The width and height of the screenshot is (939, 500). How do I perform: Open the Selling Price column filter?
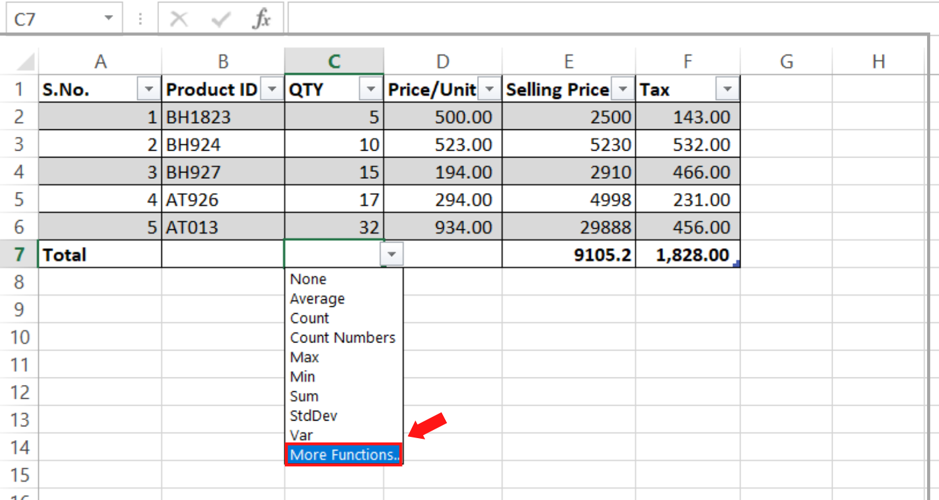point(622,89)
